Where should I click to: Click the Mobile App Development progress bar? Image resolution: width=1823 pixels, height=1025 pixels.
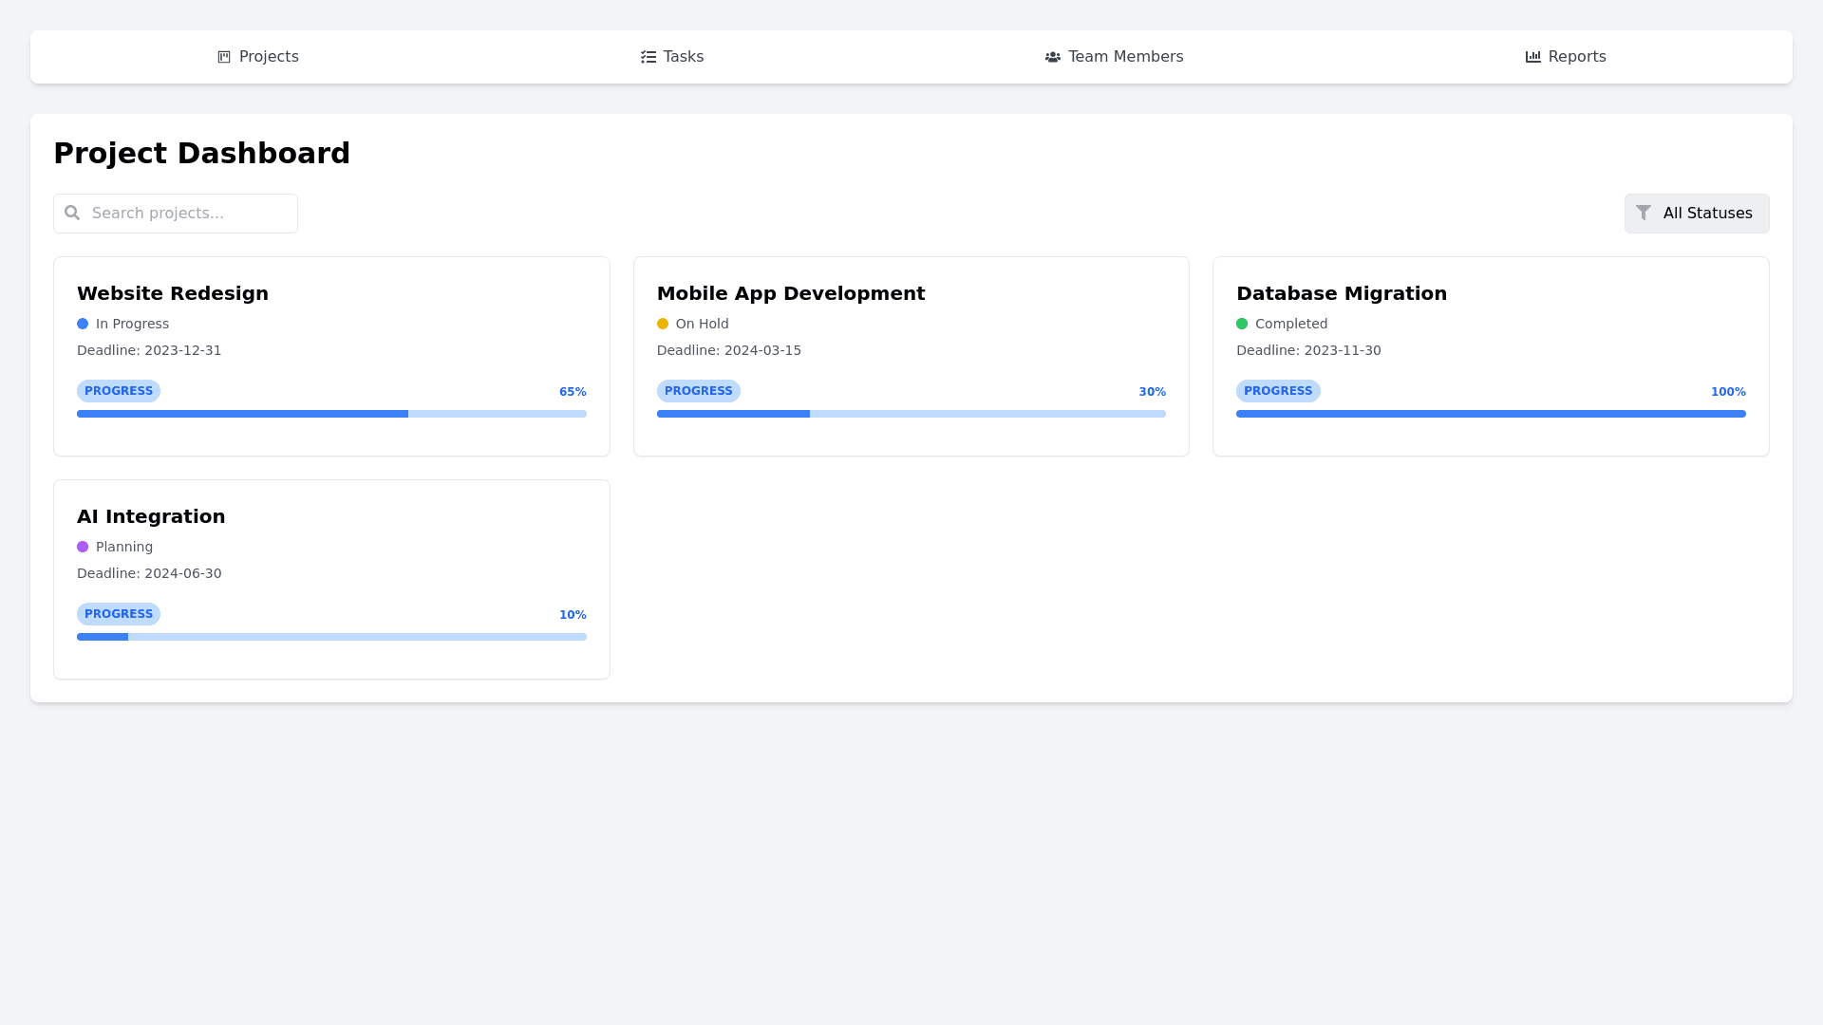911,414
